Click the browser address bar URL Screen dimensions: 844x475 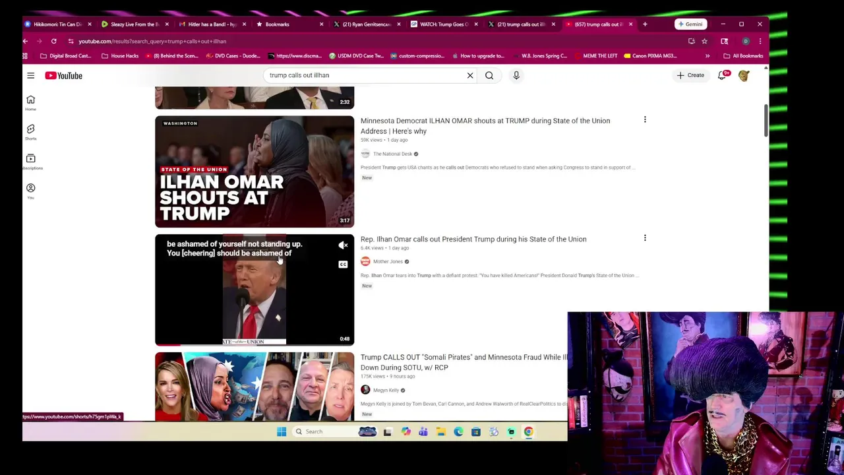tap(152, 41)
